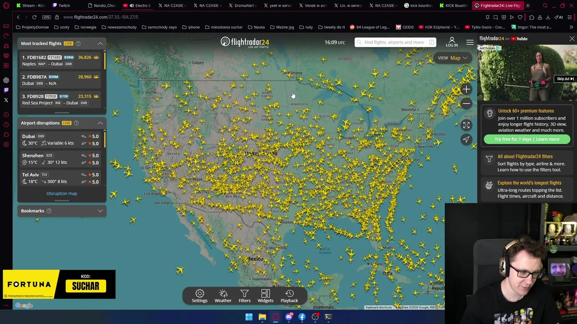Open File Explorer from taskbar
The image size is (577, 324).
(262, 317)
